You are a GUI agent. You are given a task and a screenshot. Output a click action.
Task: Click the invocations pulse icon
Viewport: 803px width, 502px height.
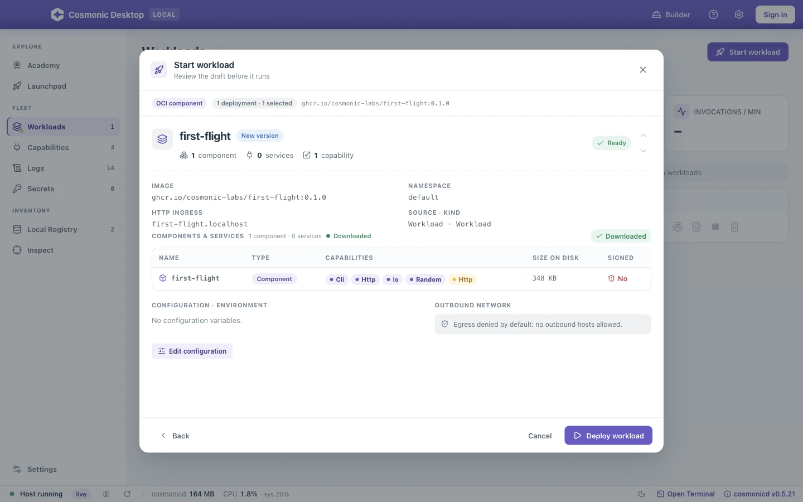(x=681, y=112)
